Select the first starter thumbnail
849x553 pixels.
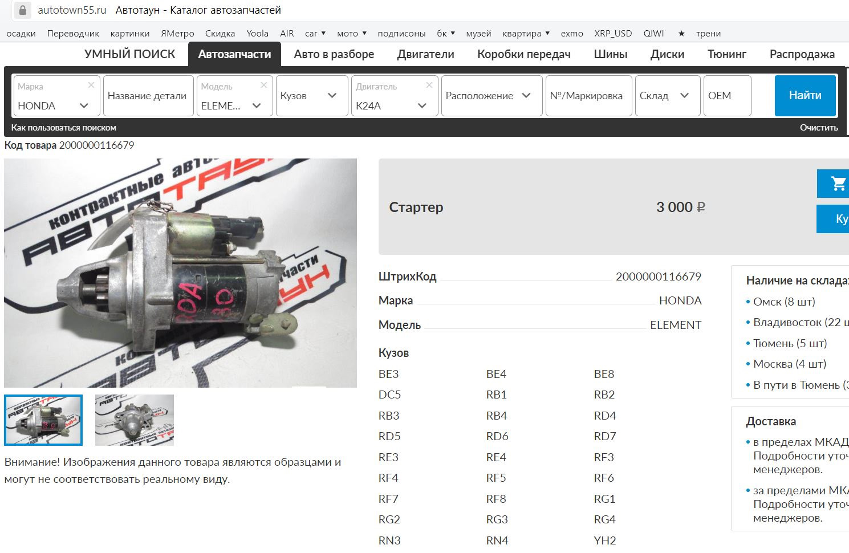[43, 420]
